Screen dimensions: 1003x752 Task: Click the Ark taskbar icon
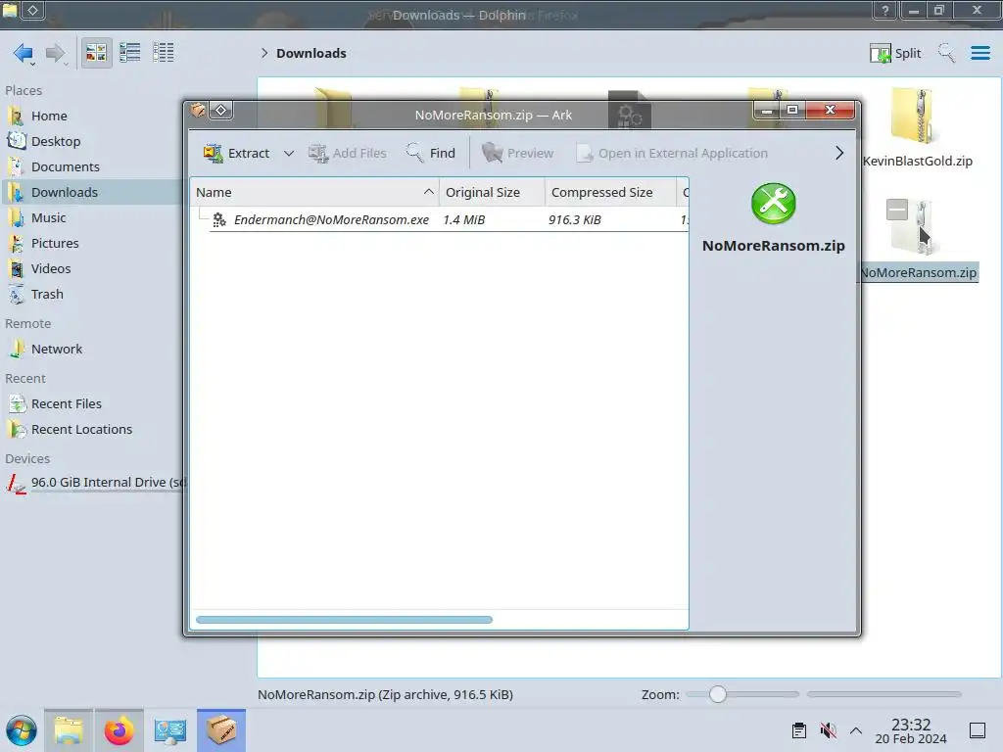pyautogui.click(x=220, y=730)
